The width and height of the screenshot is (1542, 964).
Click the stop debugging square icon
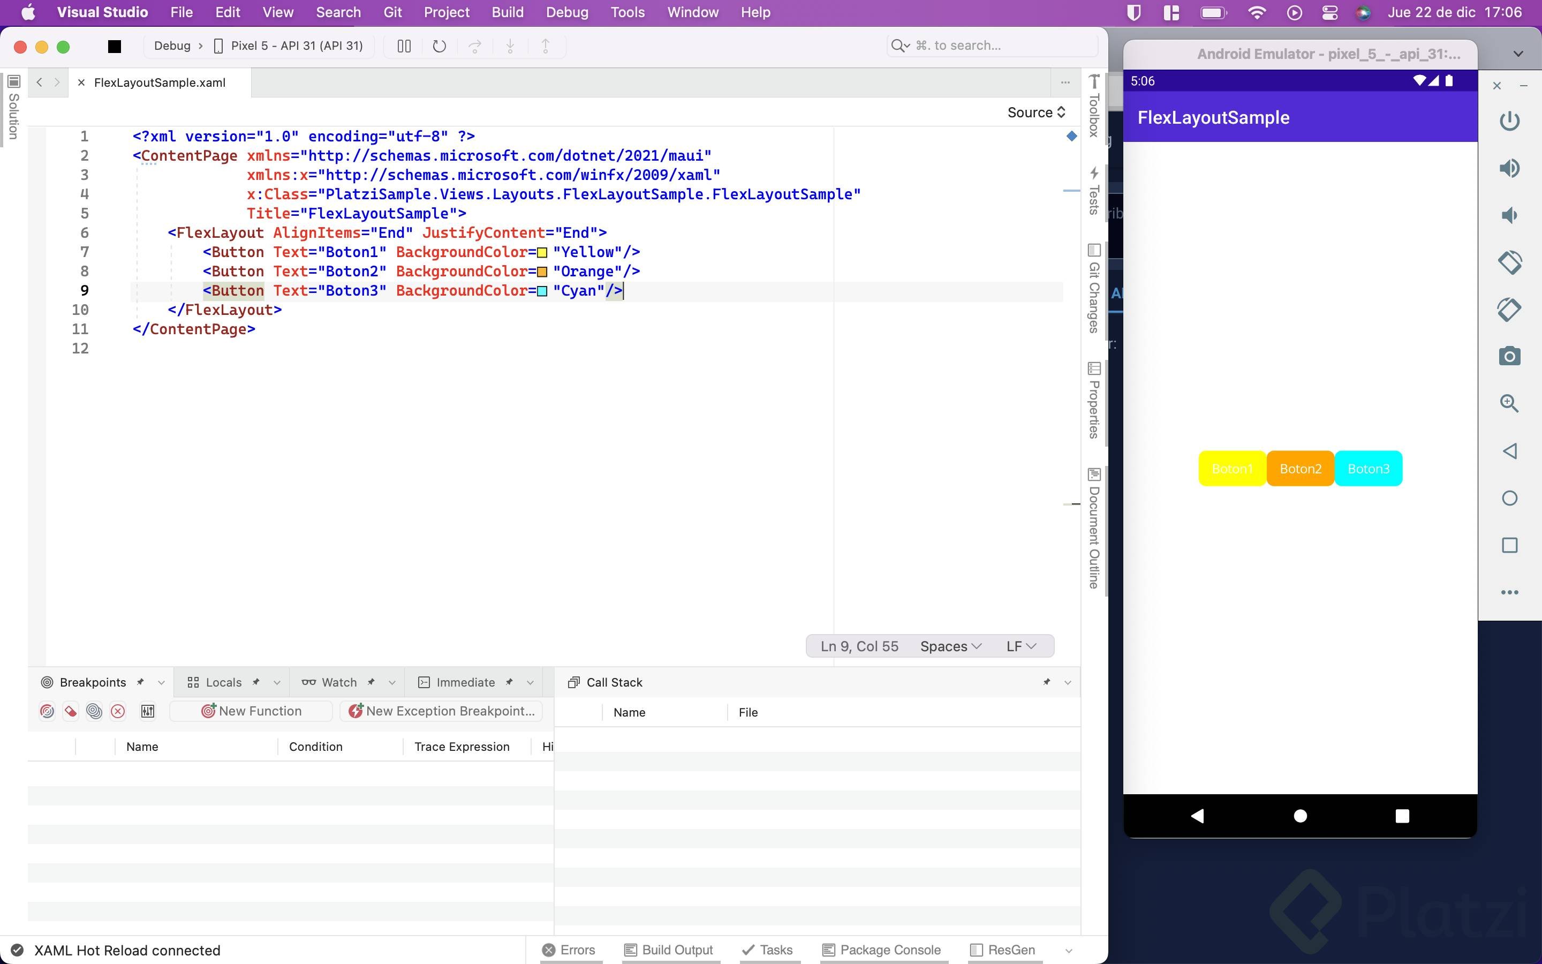pyautogui.click(x=115, y=46)
